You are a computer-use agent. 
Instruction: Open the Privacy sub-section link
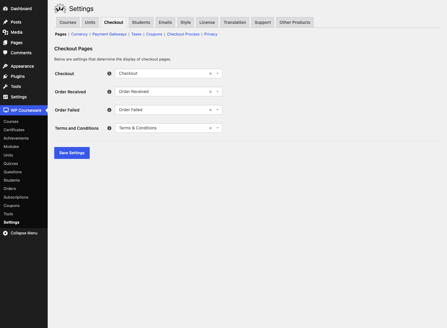click(211, 34)
